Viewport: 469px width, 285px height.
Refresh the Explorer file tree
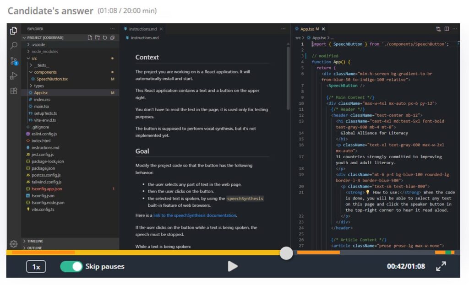(x=104, y=38)
